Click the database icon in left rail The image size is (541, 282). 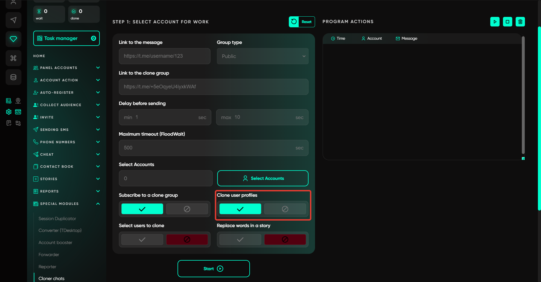pos(13,77)
